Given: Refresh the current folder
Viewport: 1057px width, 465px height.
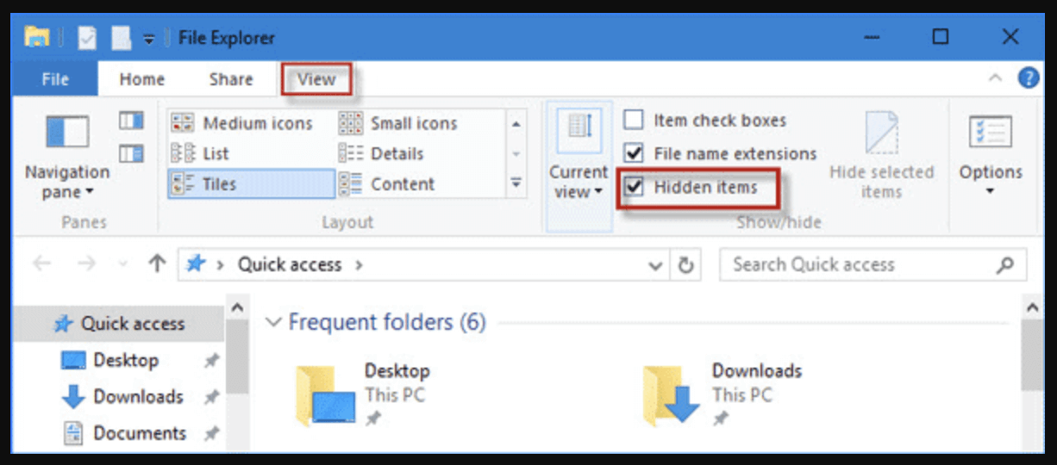Looking at the screenshot, I should pos(686,265).
